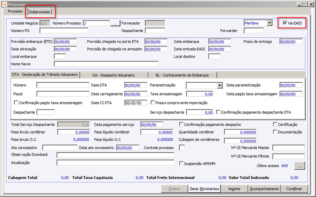Toggle the Via EADI checkbox
316x197 pixels.
click(x=285, y=23)
